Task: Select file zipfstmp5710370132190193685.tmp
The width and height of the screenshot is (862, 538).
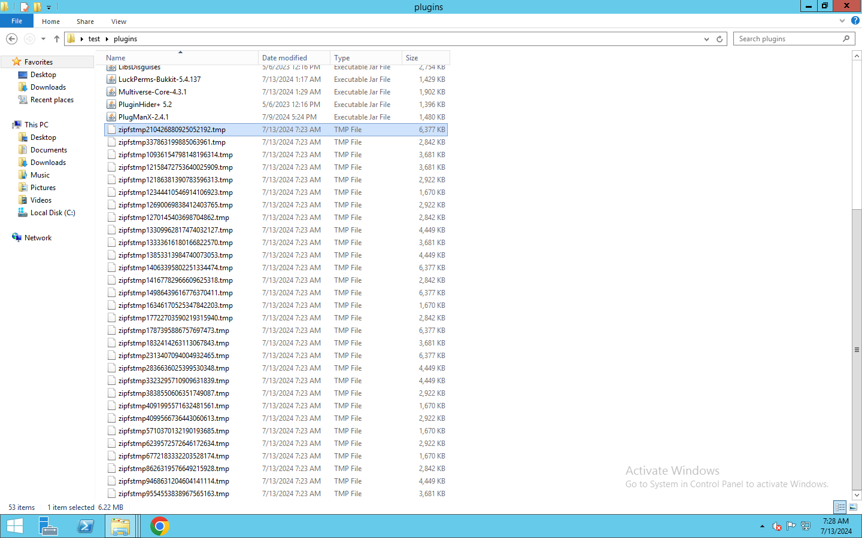Action: (x=174, y=431)
